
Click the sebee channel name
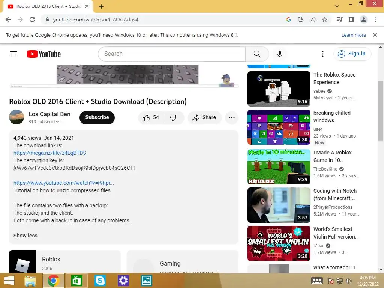pos(319,91)
